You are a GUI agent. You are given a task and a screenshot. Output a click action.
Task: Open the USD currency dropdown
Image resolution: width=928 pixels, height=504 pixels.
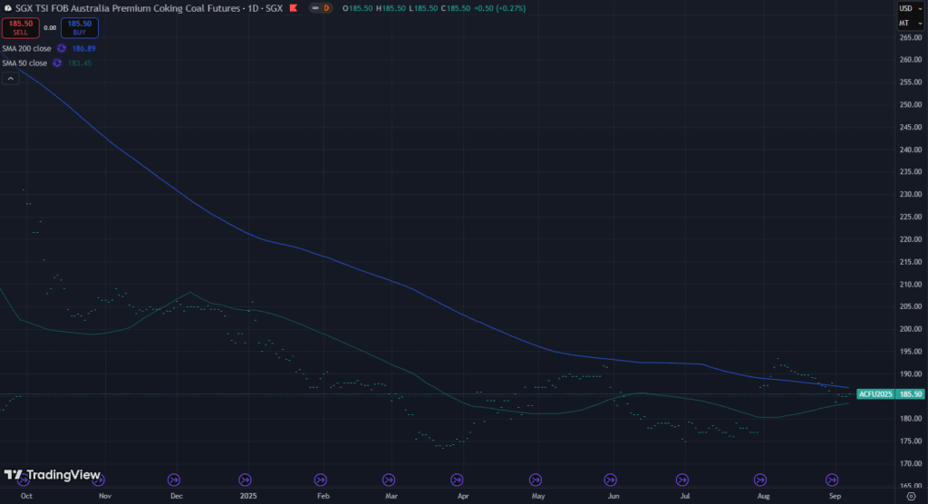tap(904, 8)
